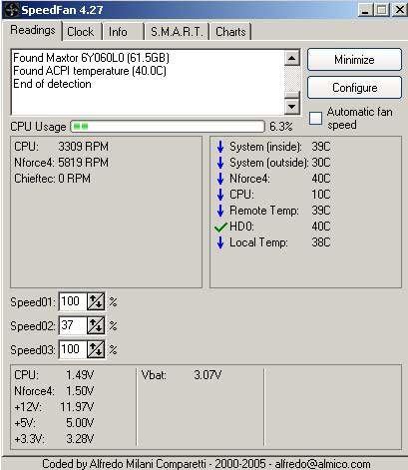This screenshot has height=470, width=408.
Task: Click the +5V reading '5.00V'
Action: (80, 423)
